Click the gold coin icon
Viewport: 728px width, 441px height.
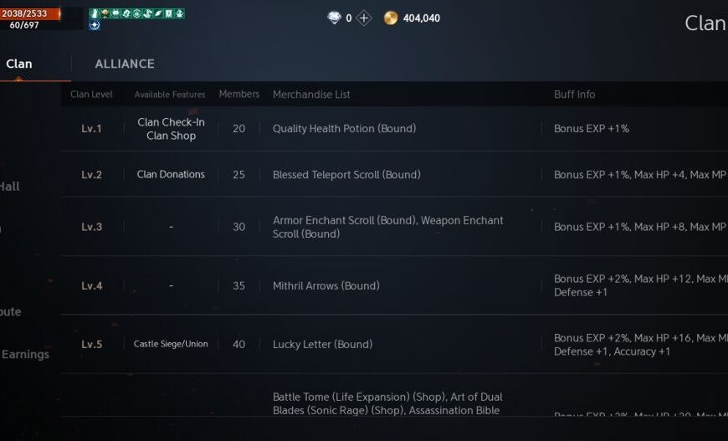coord(391,18)
